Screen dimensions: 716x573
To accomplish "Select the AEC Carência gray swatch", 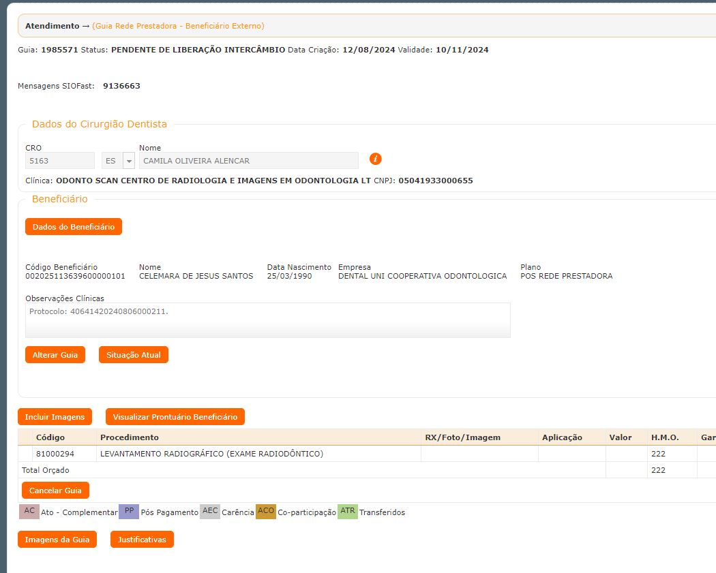I will pyautogui.click(x=210, y=512).
